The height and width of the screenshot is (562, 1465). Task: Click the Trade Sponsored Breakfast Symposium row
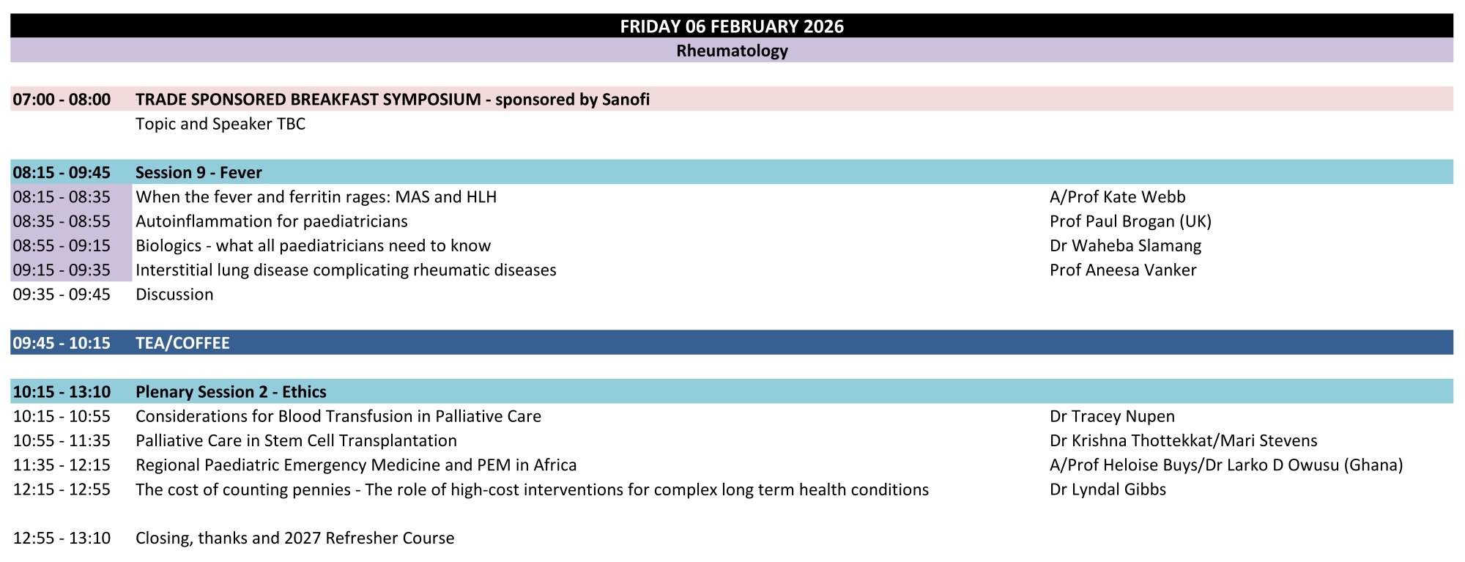click(393, 100)
